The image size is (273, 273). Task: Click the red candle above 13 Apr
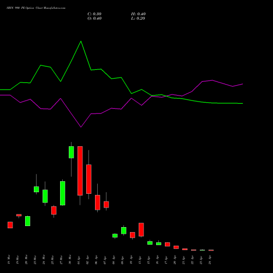pyautogui.click(x=141, y=230)
